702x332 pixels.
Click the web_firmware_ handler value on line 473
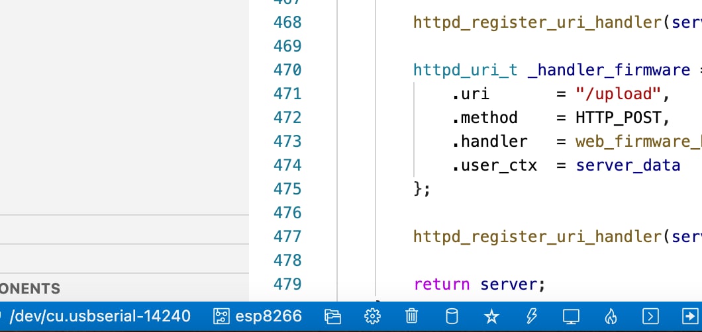(x=638, y=142)
